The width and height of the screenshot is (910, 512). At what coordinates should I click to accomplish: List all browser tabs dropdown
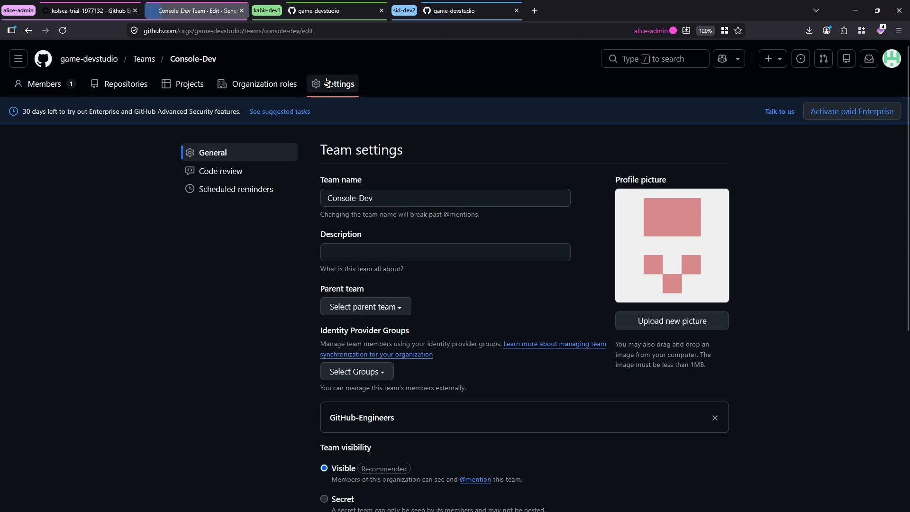click(x=816, y=10)
